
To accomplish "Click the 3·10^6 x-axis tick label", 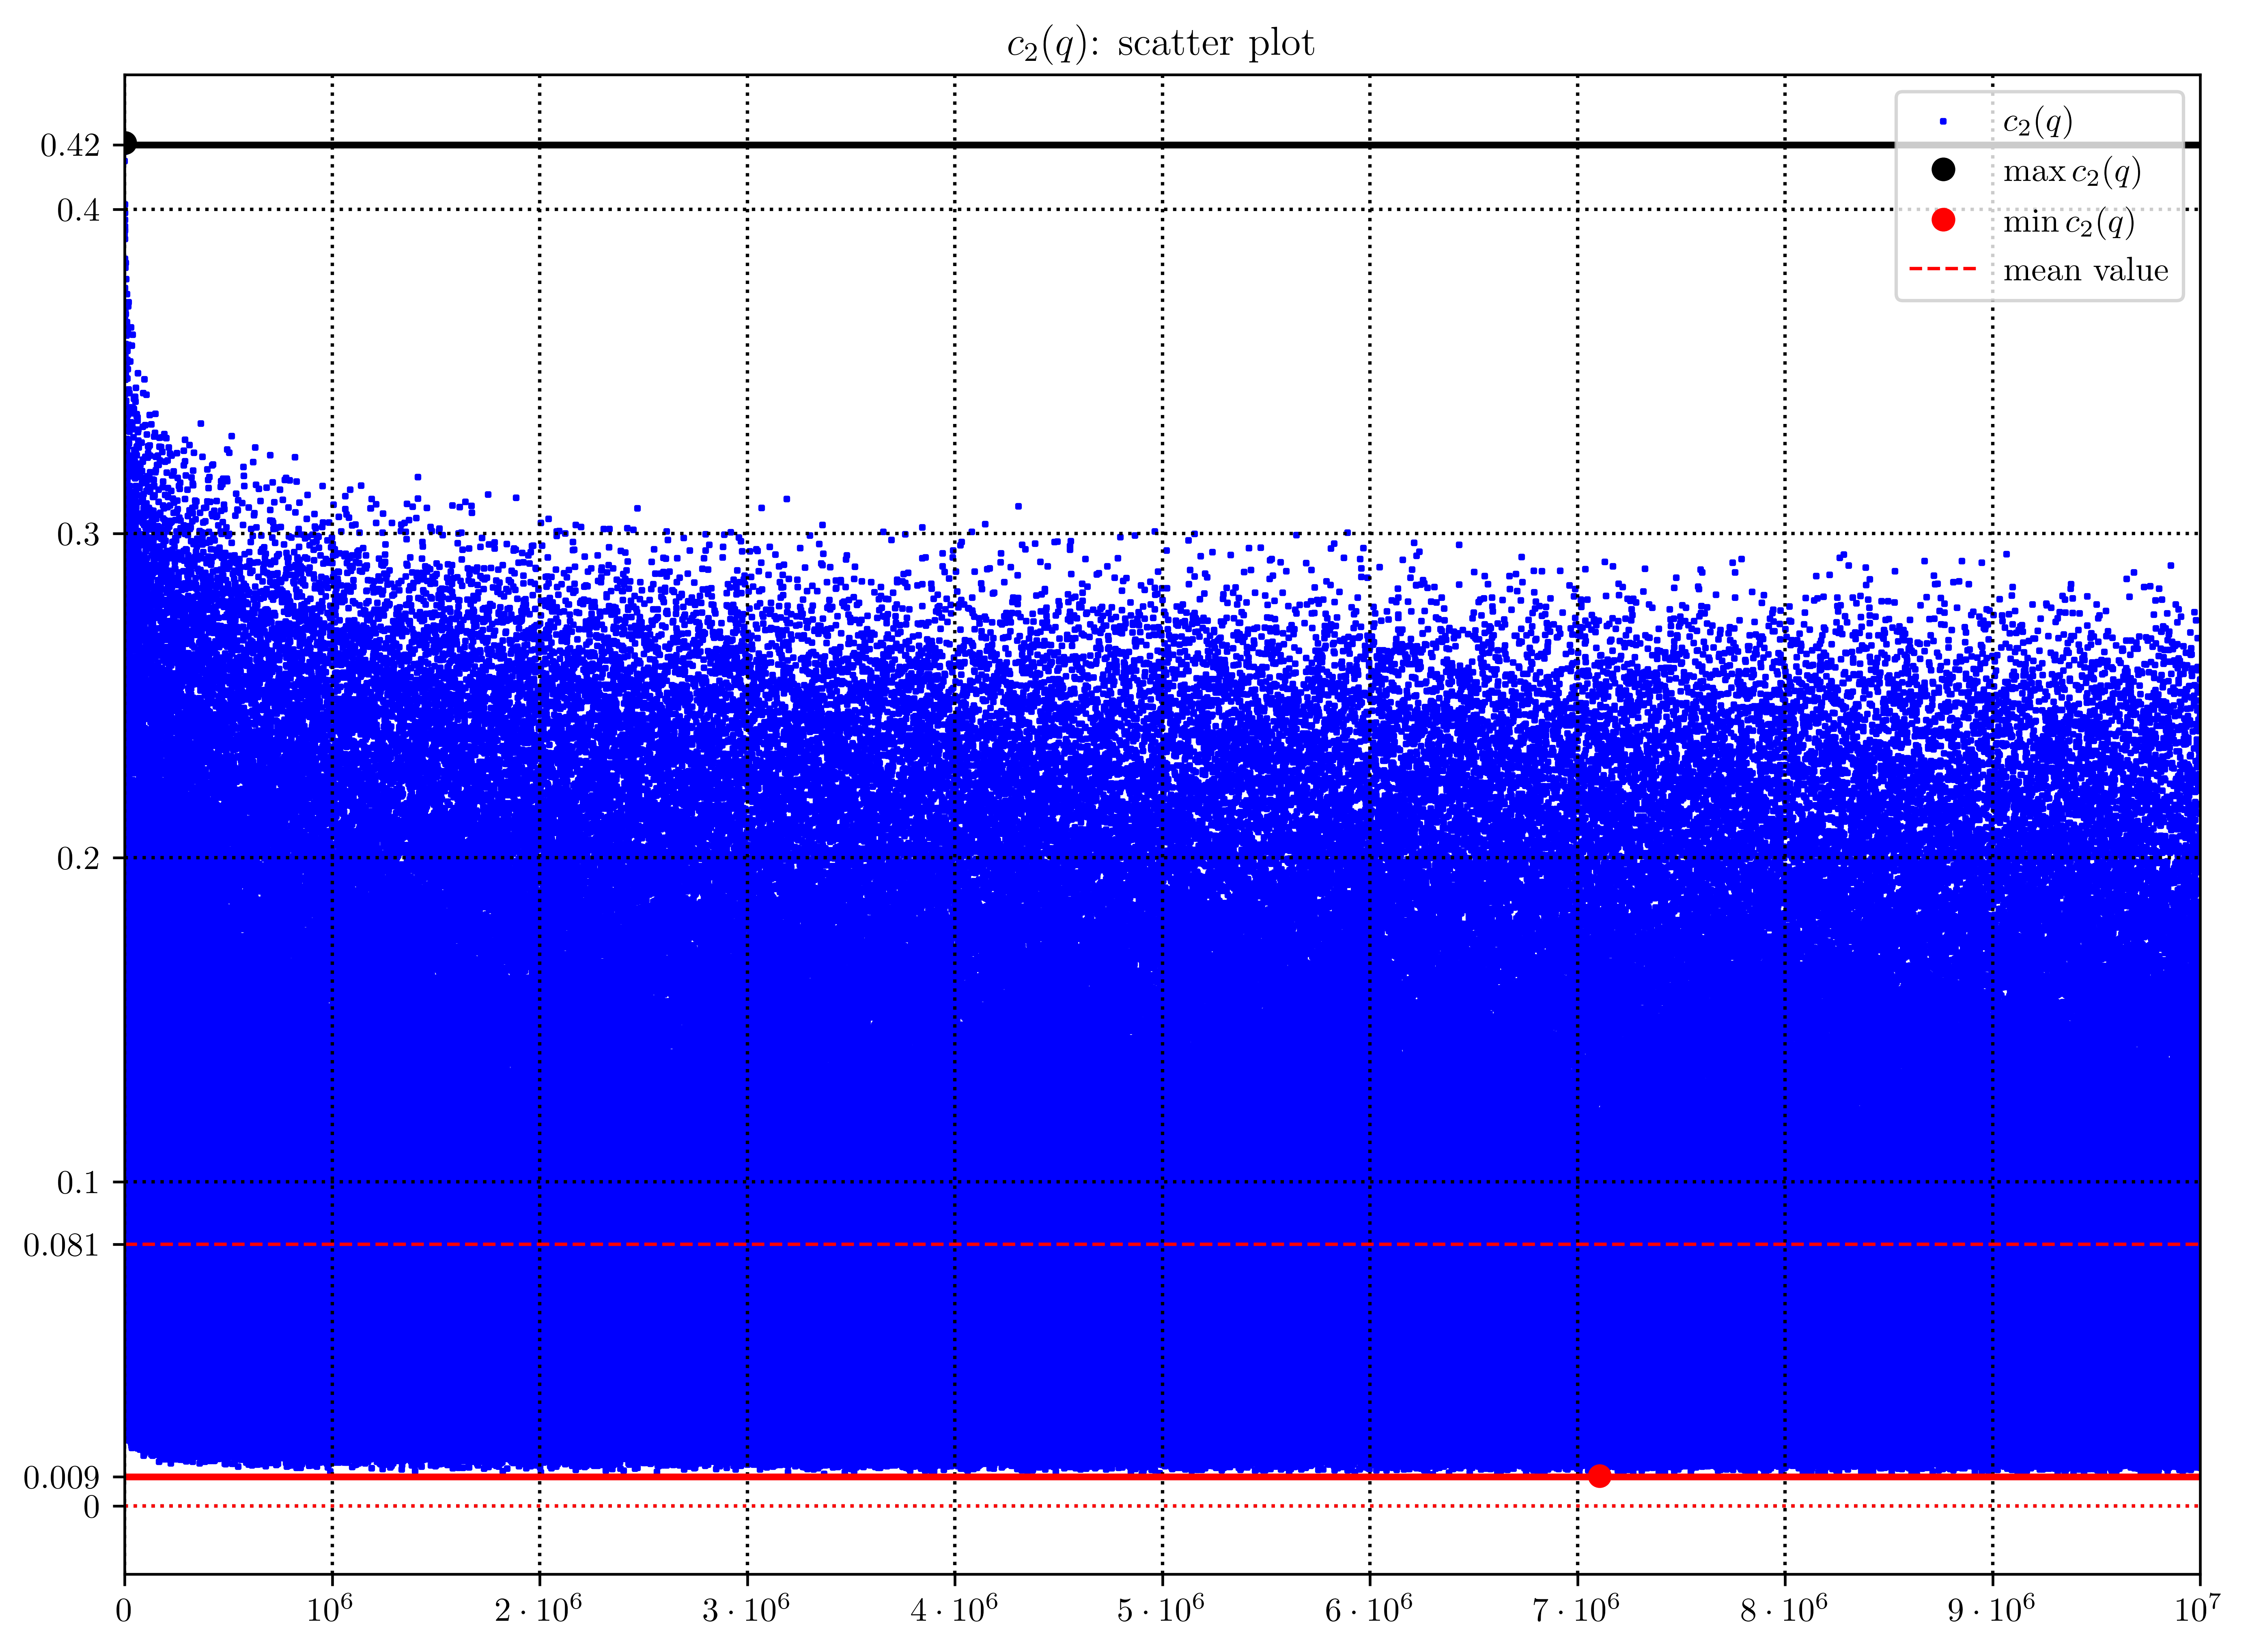I will 745,1610.
